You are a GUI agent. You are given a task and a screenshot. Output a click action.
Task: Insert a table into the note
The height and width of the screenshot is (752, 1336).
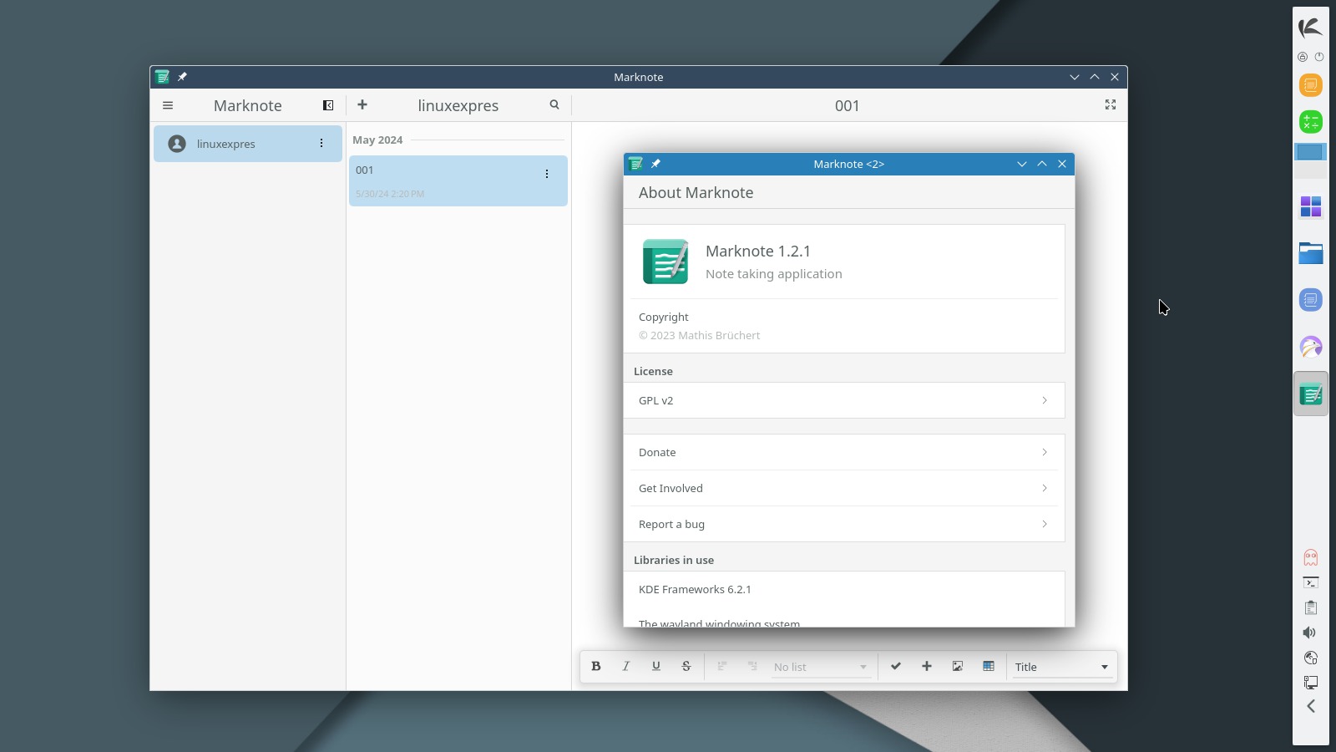point(989,666)
